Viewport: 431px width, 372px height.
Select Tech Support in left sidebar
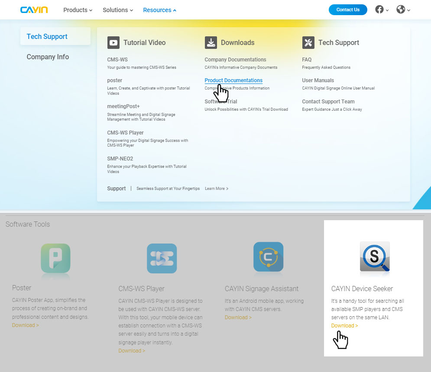tap(47, 36)
